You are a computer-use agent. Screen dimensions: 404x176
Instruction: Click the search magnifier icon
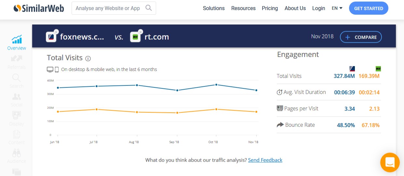coord(149,8)
